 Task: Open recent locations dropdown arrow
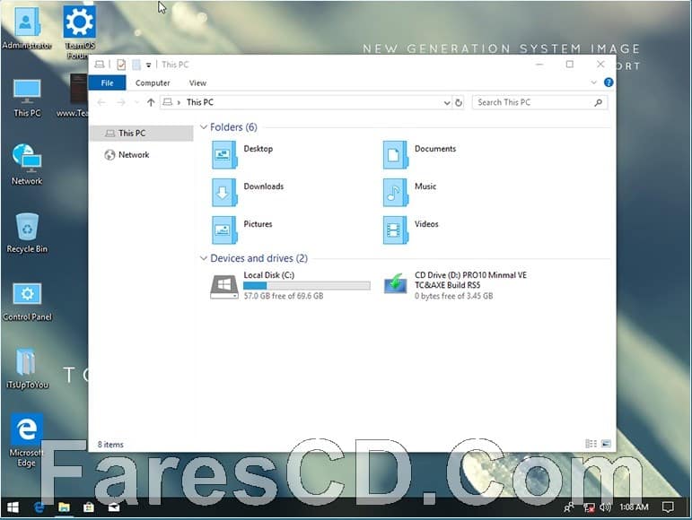pos(136,102)
